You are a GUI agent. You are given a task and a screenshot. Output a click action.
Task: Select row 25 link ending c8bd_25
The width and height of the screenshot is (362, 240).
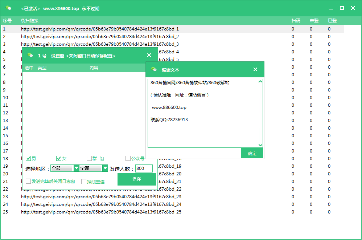[101, 212]
